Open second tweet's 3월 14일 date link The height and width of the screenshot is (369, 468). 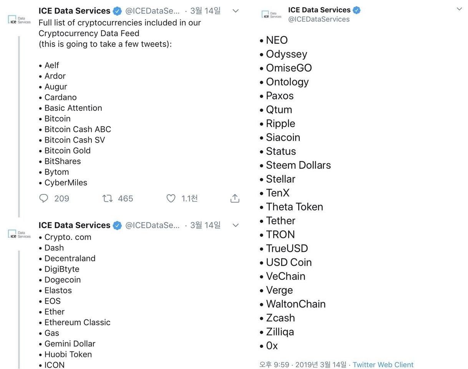[x=206, y=225]
